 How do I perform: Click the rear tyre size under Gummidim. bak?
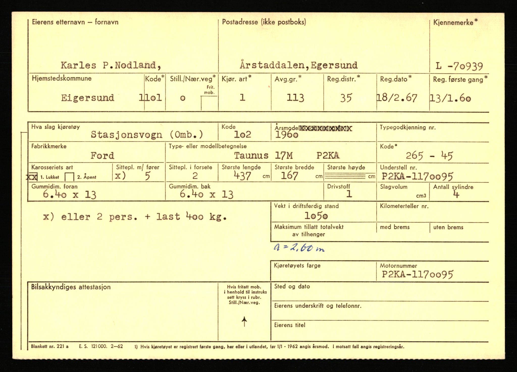click(x=206, y=194)
